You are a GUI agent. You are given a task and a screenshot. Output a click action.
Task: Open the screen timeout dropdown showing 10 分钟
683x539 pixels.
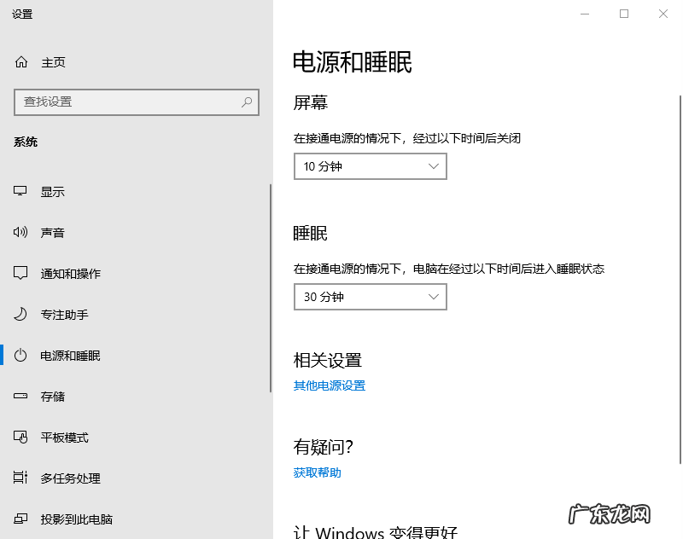click(370, 166)
